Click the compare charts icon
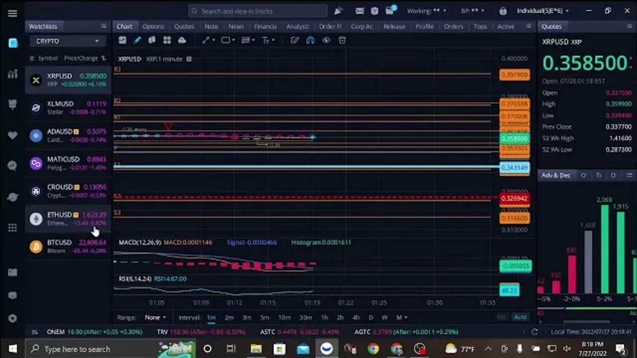 152,40
